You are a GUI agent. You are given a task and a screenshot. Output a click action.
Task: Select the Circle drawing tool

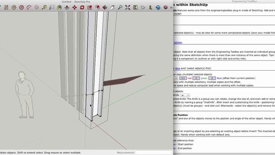pos(14,7)
